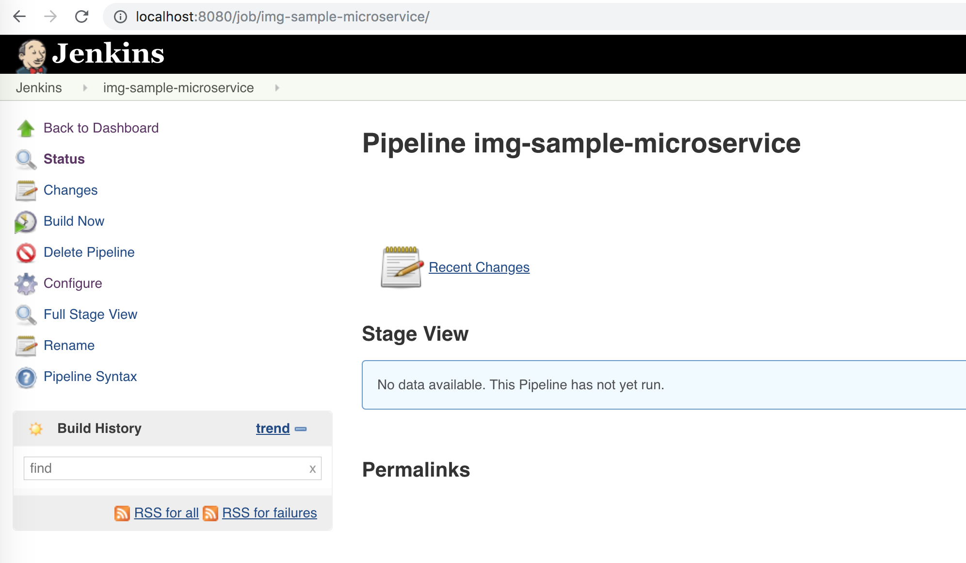Open Changes in the sidebar
966x563 pixels.
pyautogui.click(x=70, y=190)
